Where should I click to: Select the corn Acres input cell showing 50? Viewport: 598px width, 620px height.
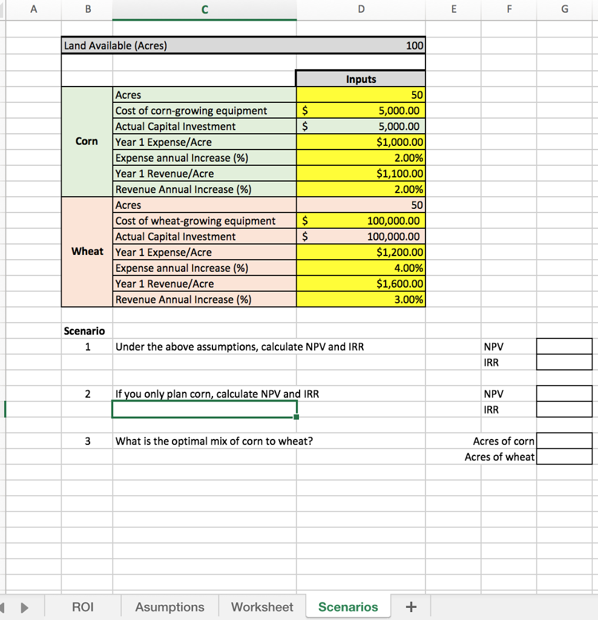pos(361,94)
